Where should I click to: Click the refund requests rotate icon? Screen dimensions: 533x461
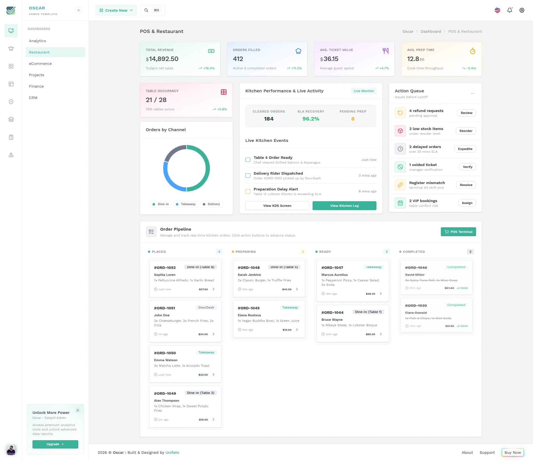[x=400, y=113]
